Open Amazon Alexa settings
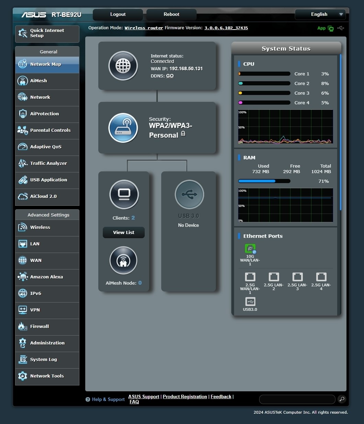Screen dimensions: 364x424 pos(47,277)
